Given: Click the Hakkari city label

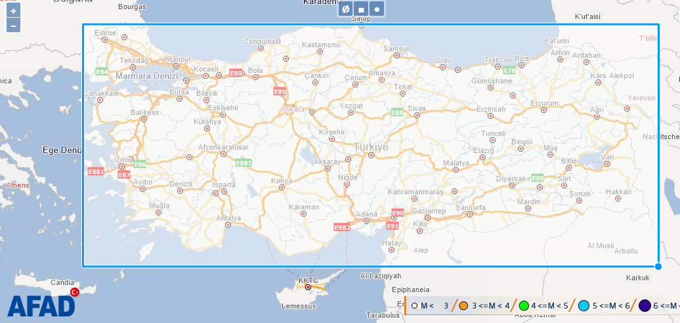Looking at the screenshot, I should [x=618, y=192].
